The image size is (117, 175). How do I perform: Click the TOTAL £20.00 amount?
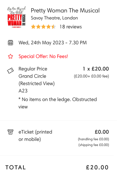coord(97,167)
